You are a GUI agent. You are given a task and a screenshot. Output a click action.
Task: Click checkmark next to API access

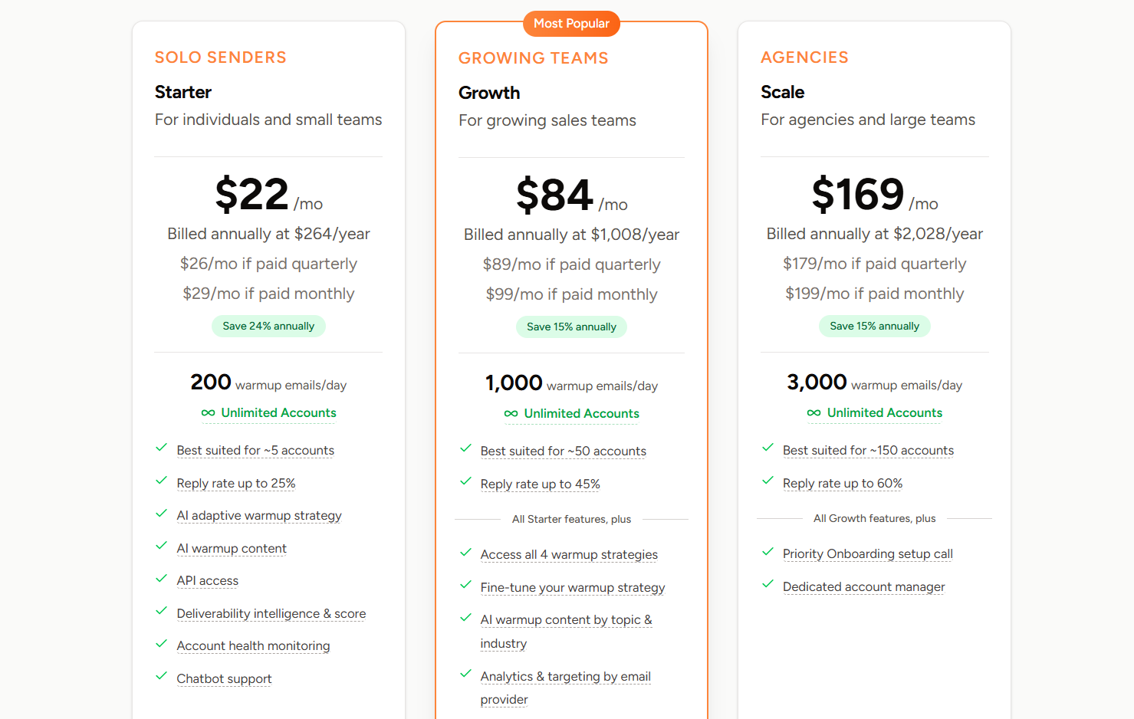click(161, 579)
